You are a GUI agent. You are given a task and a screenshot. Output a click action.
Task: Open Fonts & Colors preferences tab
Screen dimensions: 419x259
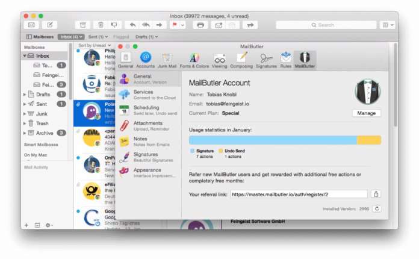(x=194, y=60)
